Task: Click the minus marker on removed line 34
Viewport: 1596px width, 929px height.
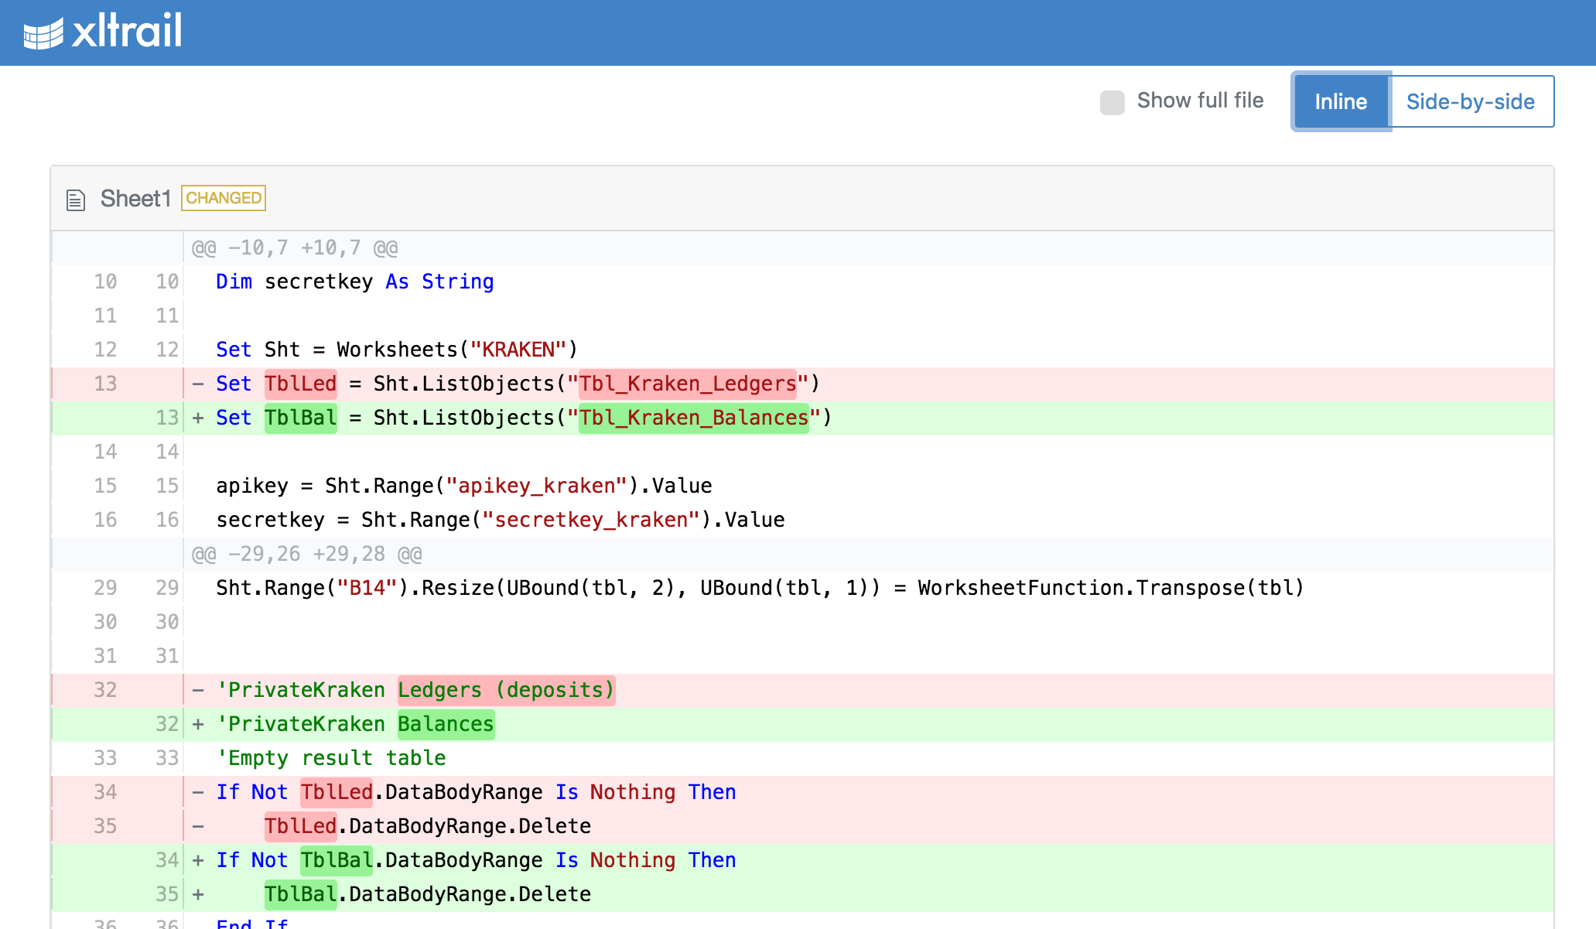Action: [198, 792]
